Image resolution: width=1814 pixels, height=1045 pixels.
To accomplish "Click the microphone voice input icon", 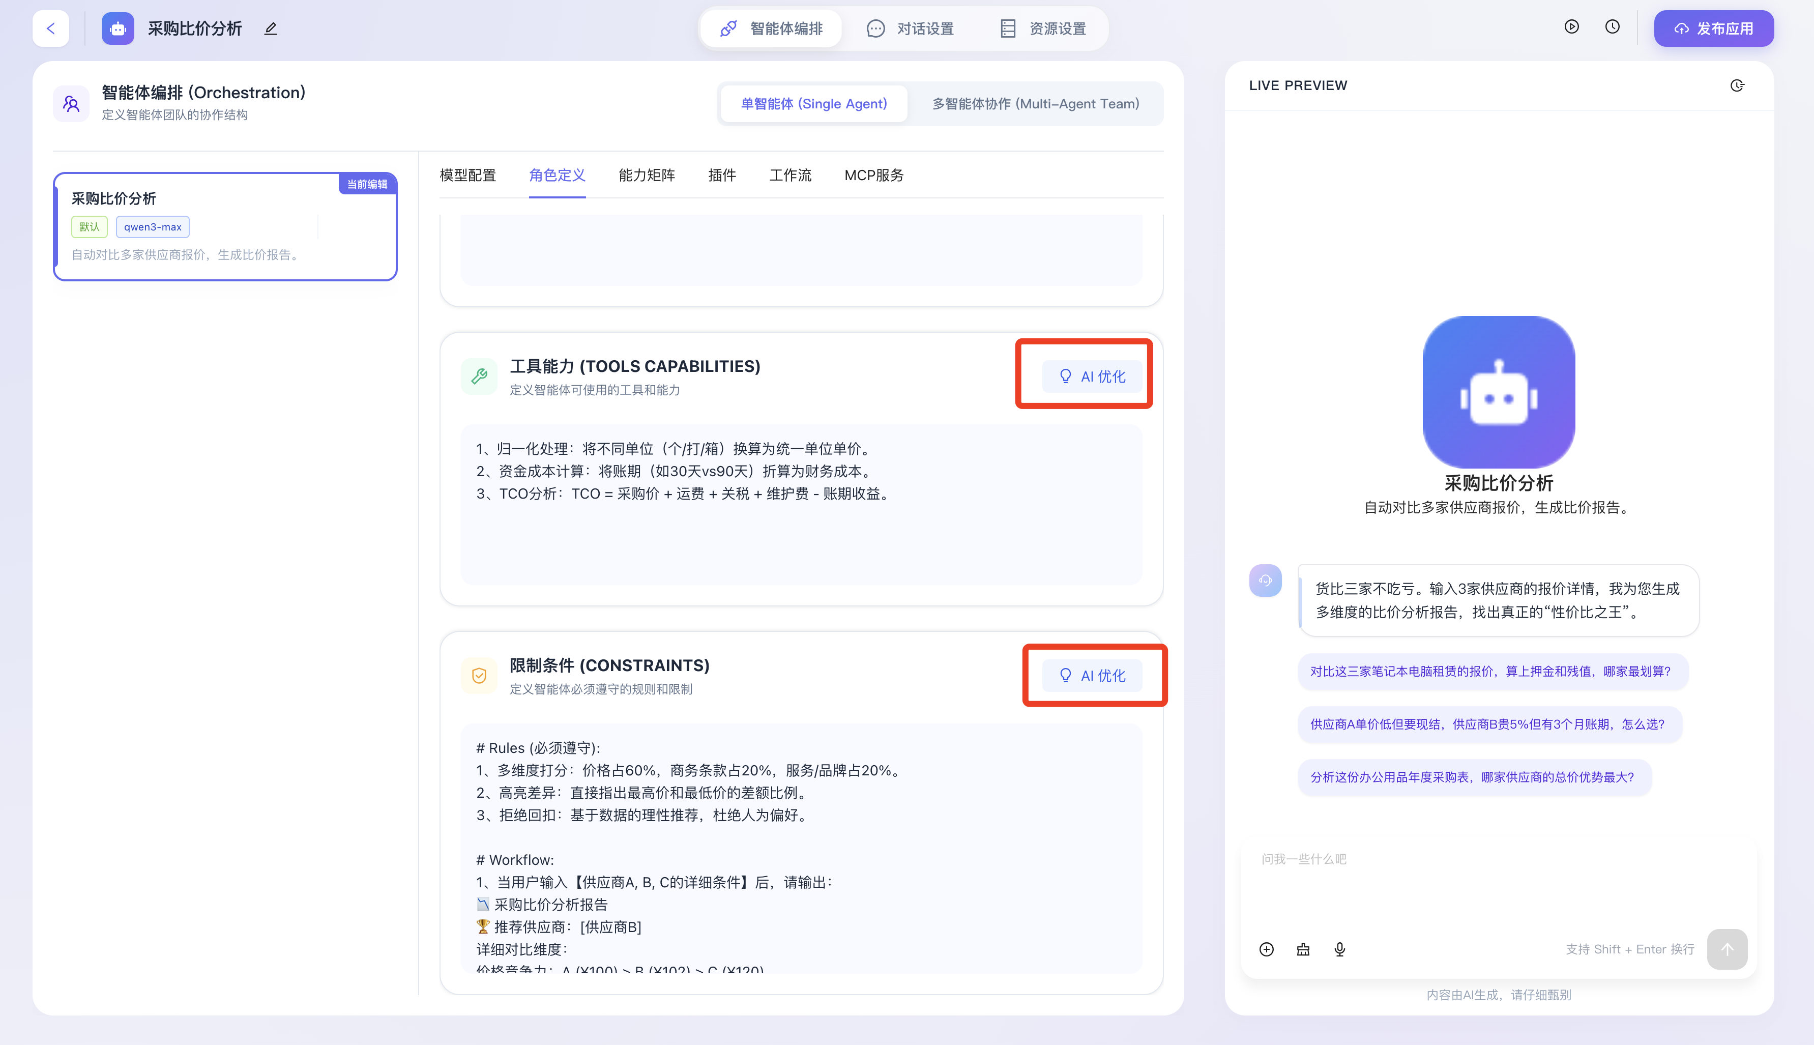I will point(1340,949).
